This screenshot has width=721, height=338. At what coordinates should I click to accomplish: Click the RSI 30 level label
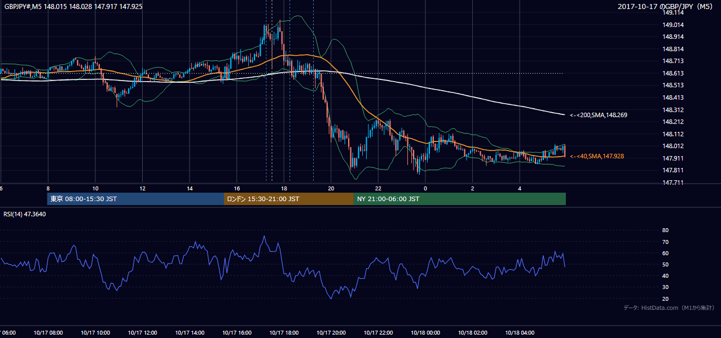click(x=665, y=287)
